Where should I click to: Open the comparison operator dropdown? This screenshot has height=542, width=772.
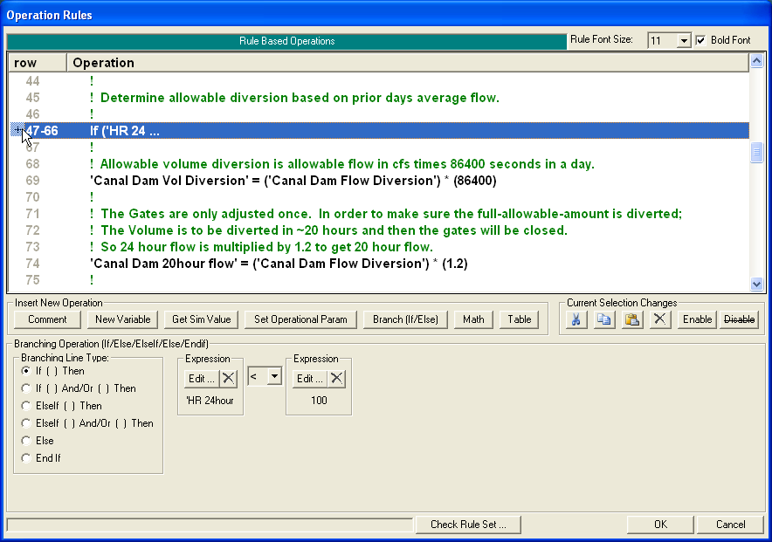pos(275,375)
